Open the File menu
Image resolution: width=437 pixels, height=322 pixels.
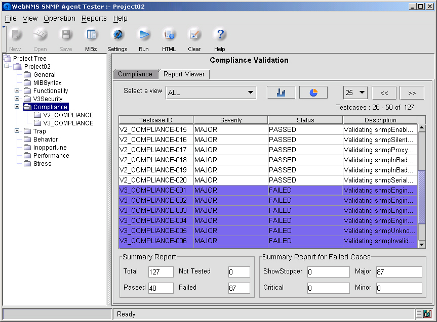tap(11, 18)
